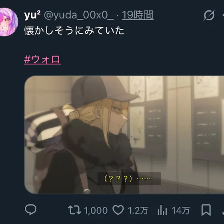
Task: Open the more options icon beside Grok
Action: point(223,15)
